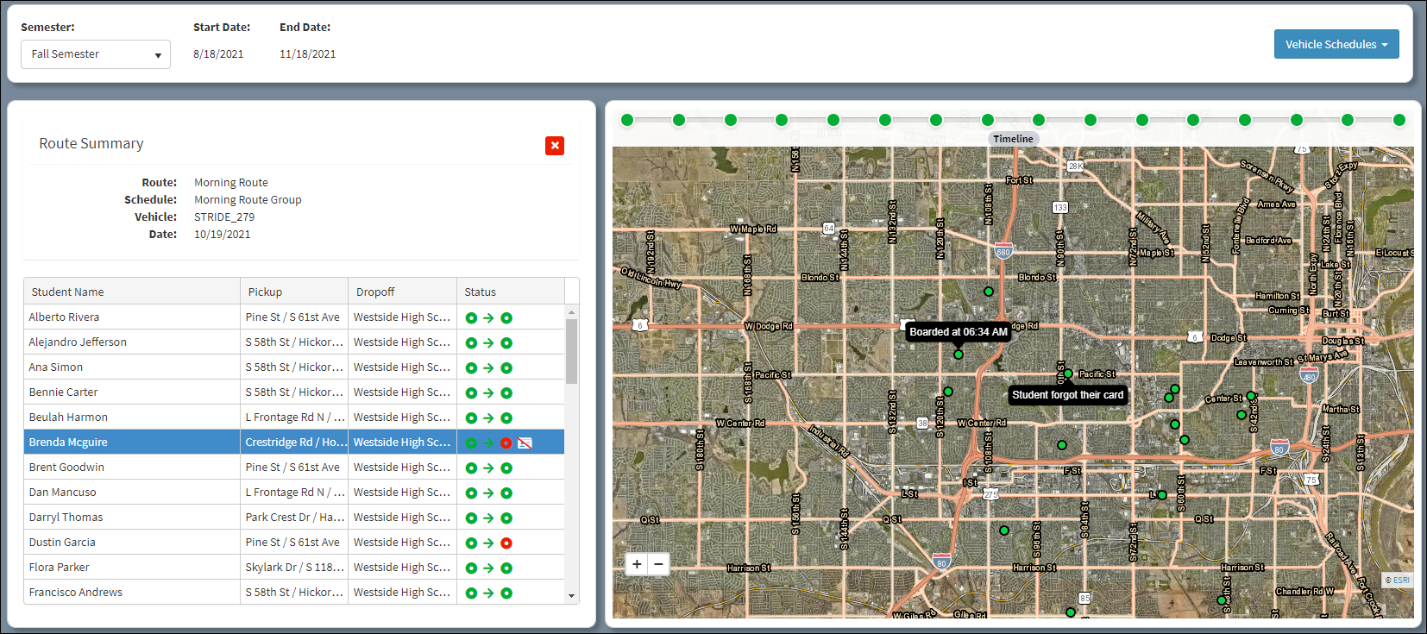This screenshot has width=1427, height=634.
Task: Click the Boarded at 06:34 AM tooltip
Action: tap(959, 332)
